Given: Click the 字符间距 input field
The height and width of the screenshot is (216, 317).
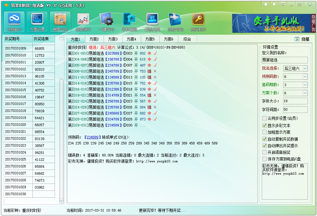Looking at the screenshot, I should (x=295, y=109).
